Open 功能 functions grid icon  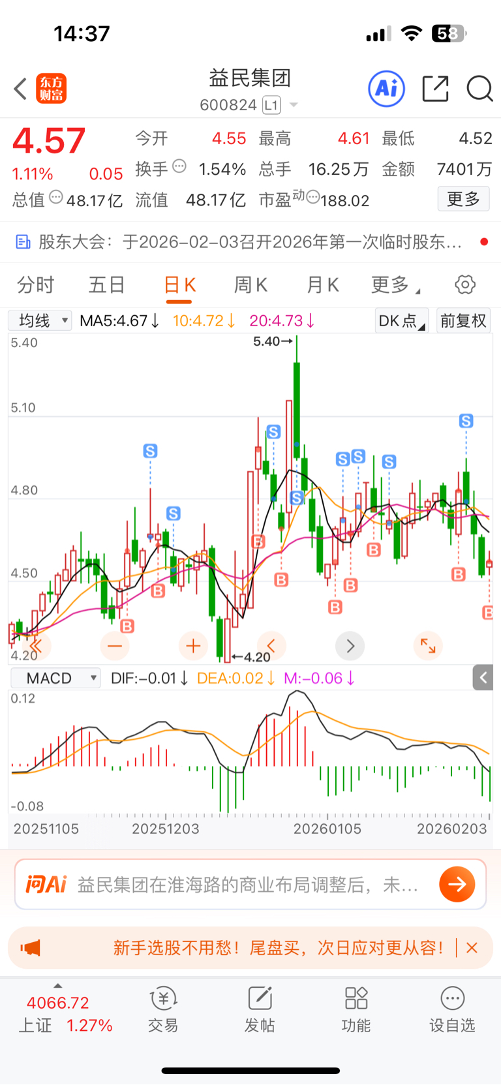356,1009
